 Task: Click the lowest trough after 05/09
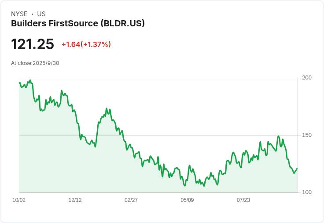204,186
